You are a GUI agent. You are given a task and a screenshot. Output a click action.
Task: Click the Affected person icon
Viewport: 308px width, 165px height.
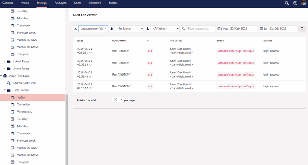click(x=148, y=29)
